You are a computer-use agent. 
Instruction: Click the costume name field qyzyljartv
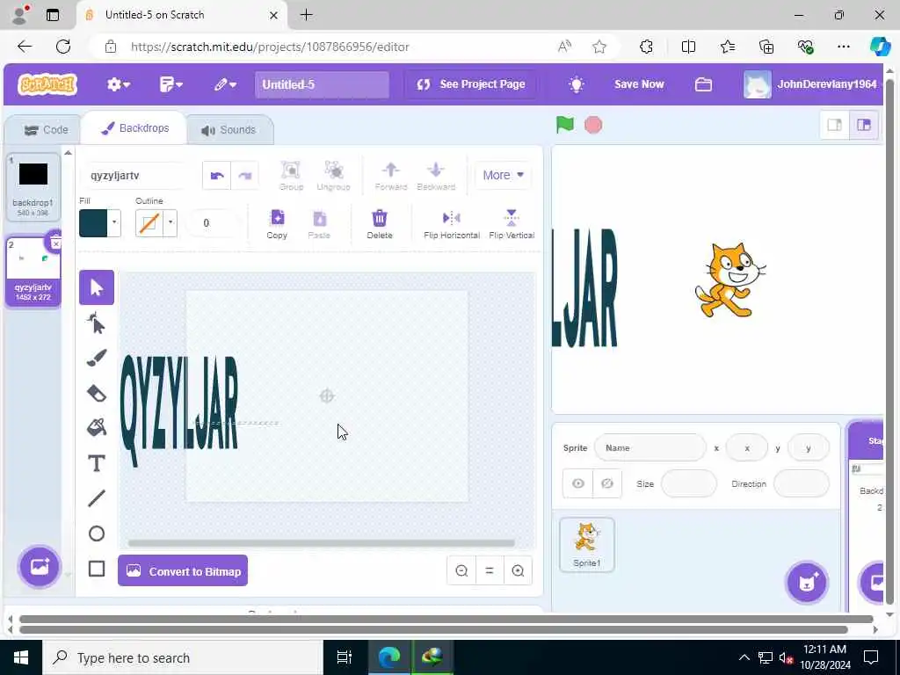(136, 176)
